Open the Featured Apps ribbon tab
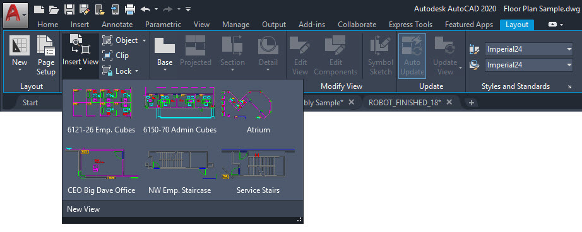 (469, 25)
